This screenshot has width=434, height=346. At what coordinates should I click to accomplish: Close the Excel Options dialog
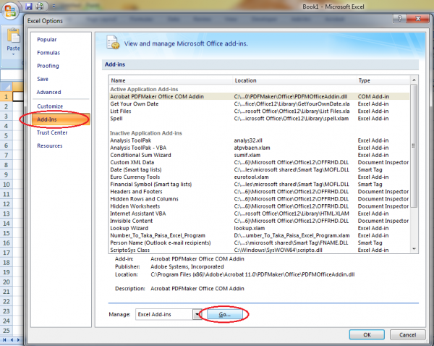(x=418, y=19)
